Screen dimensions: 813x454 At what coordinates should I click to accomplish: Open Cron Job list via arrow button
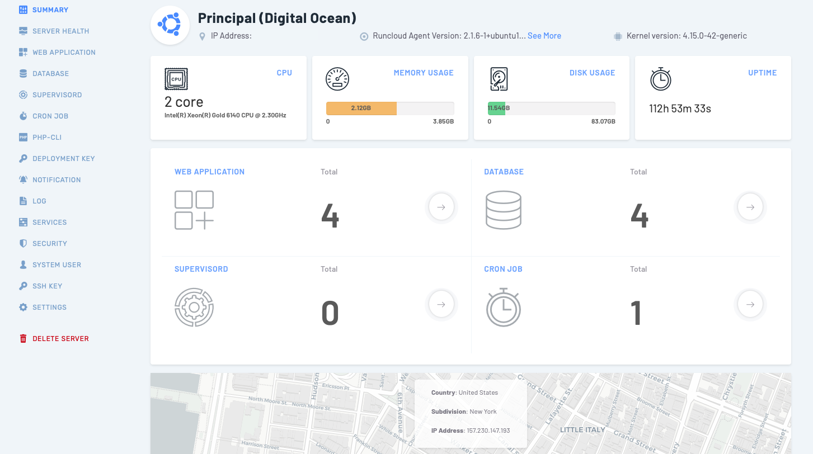point(750,305)
